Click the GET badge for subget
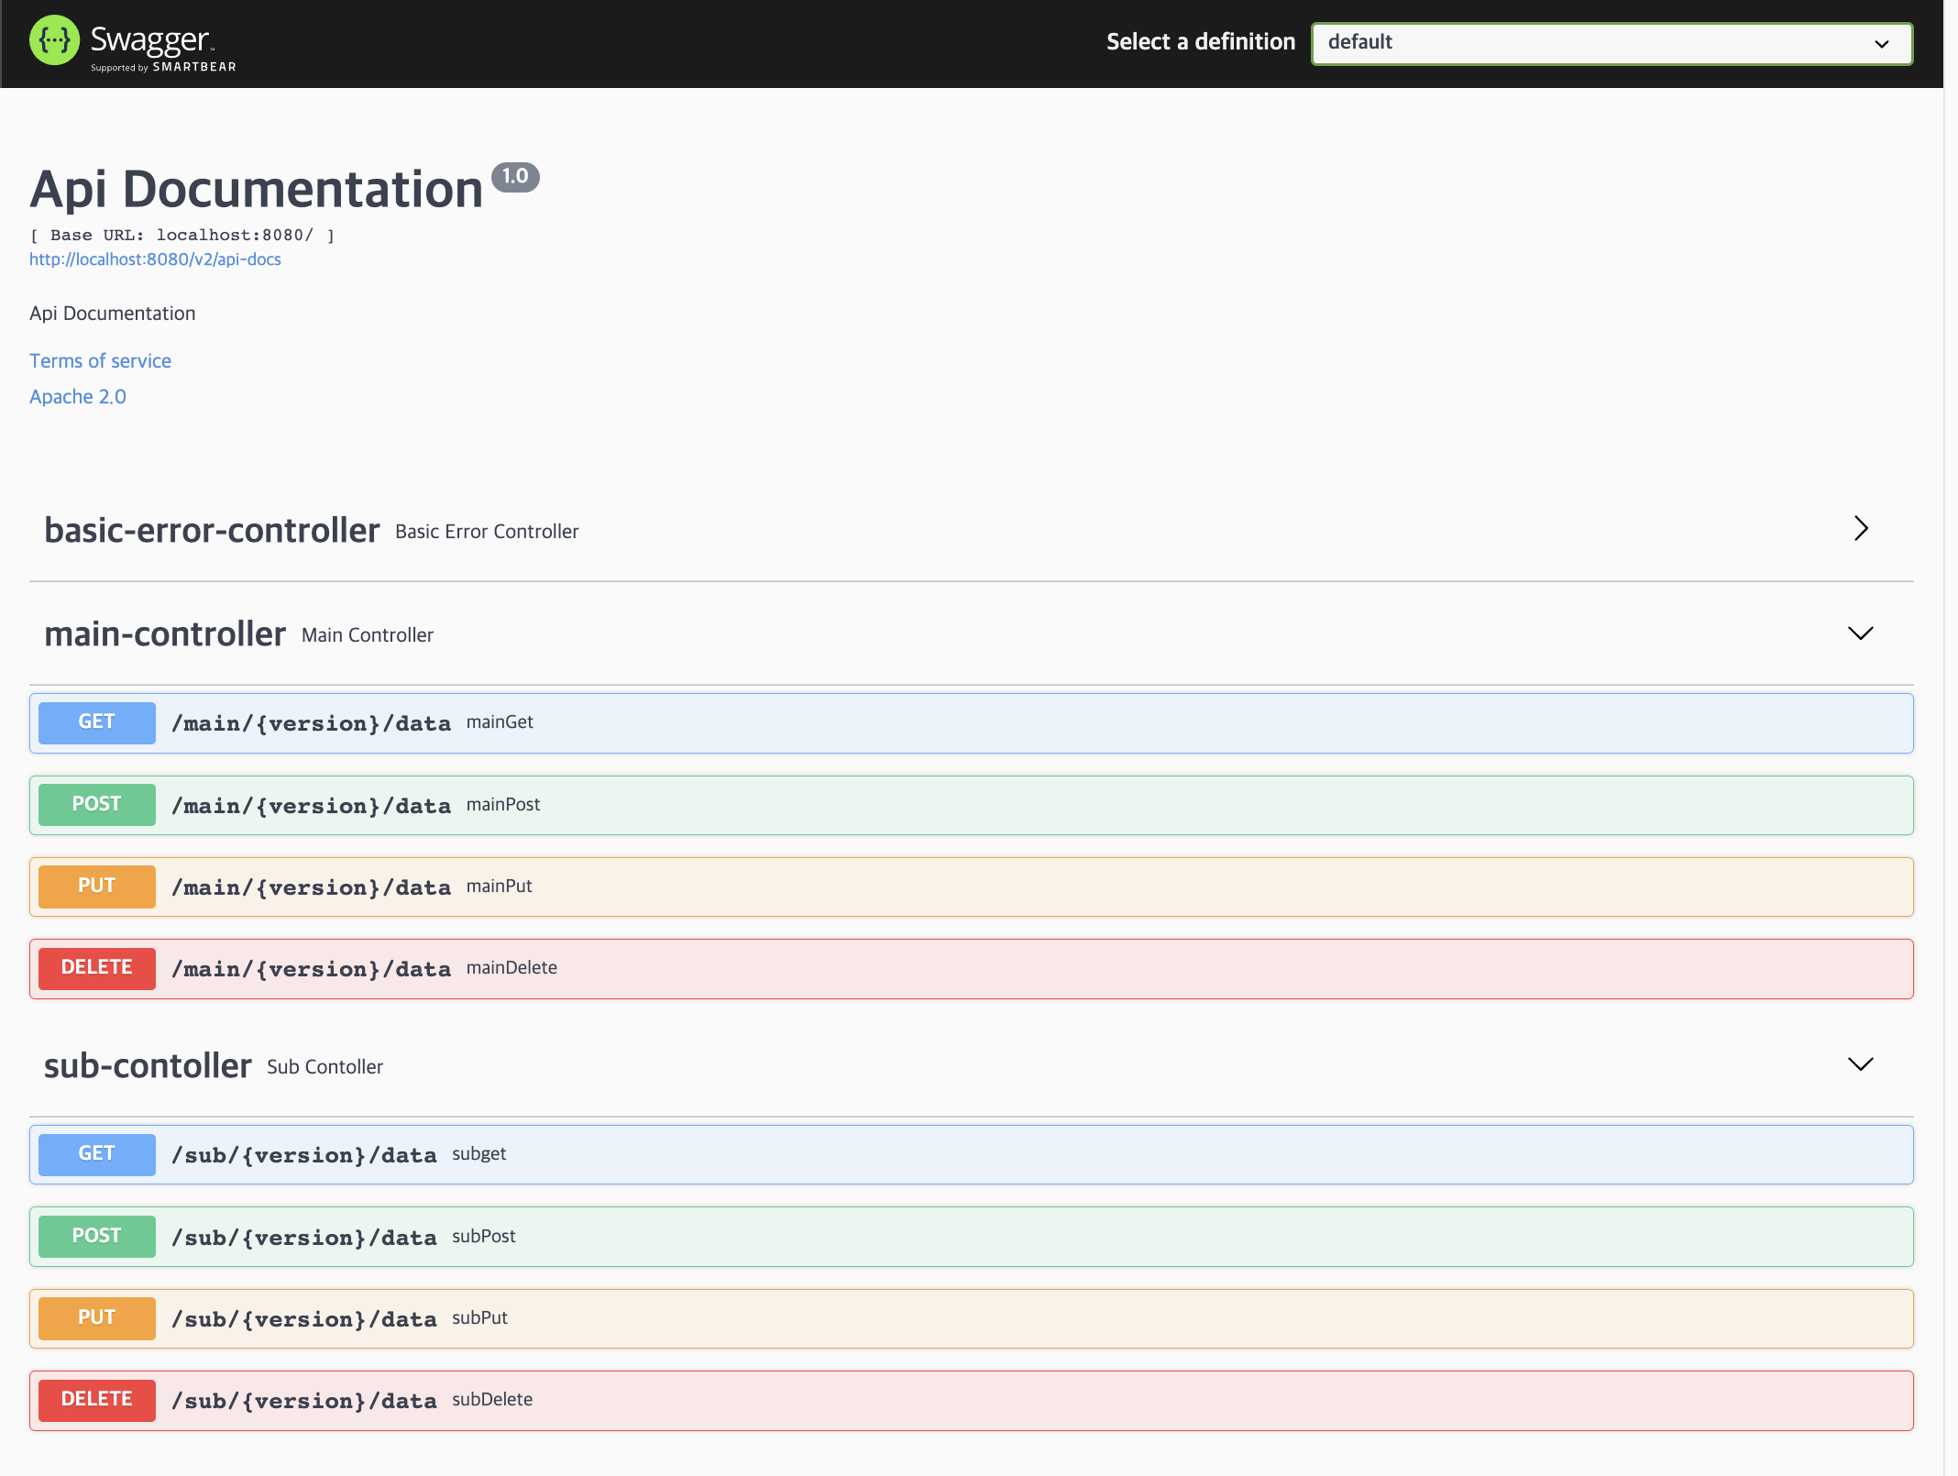The image size is (1958, 1476). (96, 1154)
